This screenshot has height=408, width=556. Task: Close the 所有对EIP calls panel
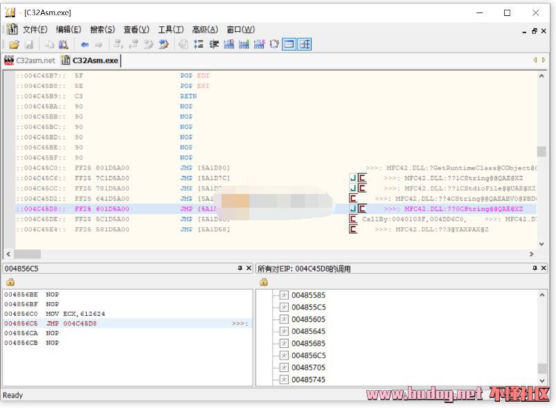pyautogui.click(x=544, y=268)
